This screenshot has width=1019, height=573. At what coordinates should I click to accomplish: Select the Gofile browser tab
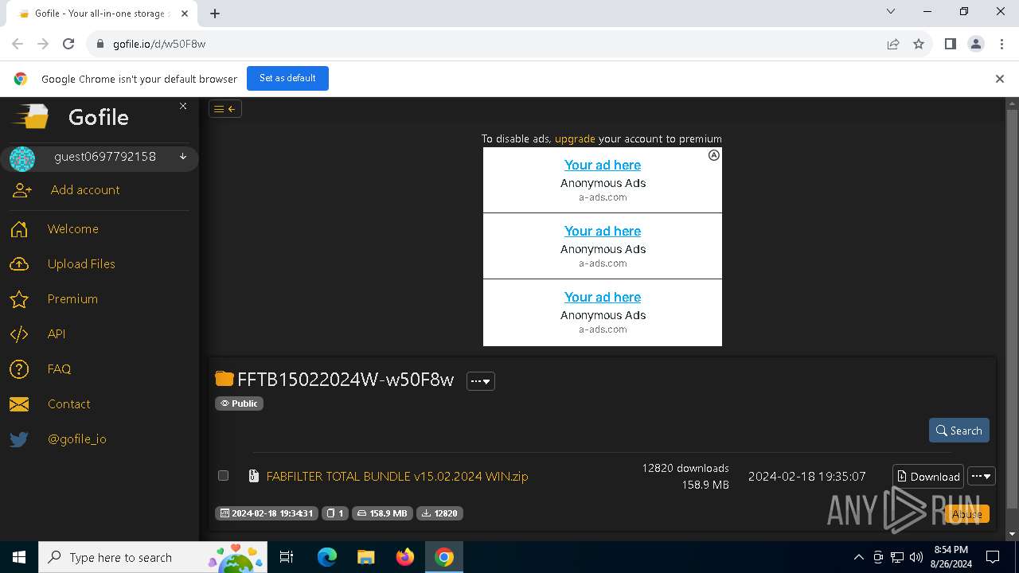coord(101,14)
